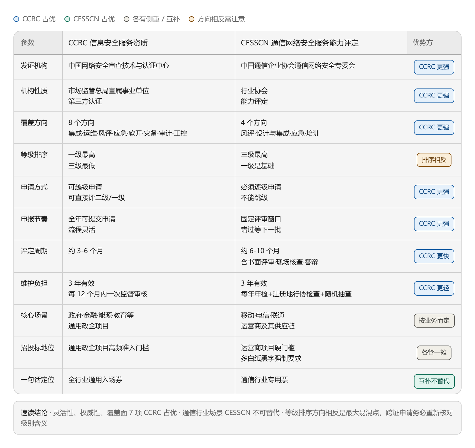Click 多白纸黑字强制要求 text
The width and height of the screenshot is (475, 448).
click(271, 358)
